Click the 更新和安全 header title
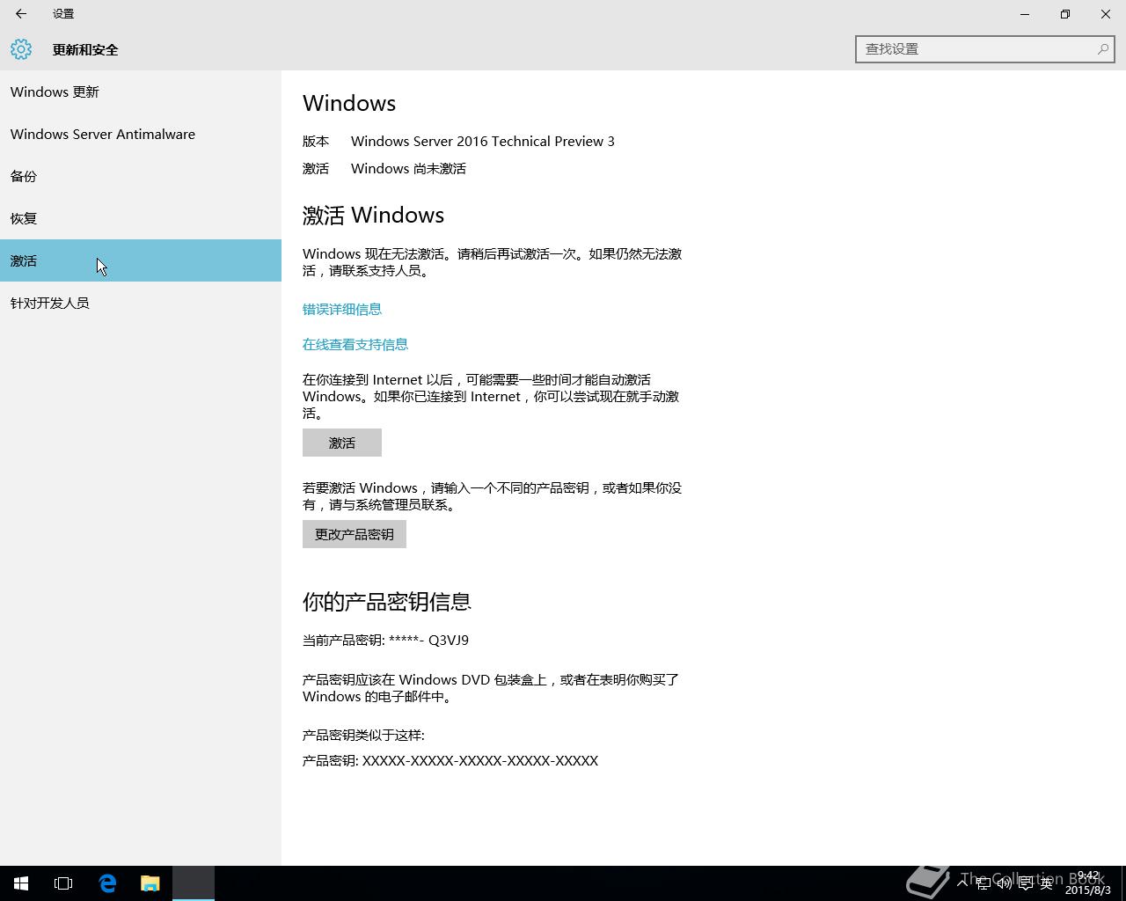Screen dimensions: 1126x901 [x=85, y=49]
